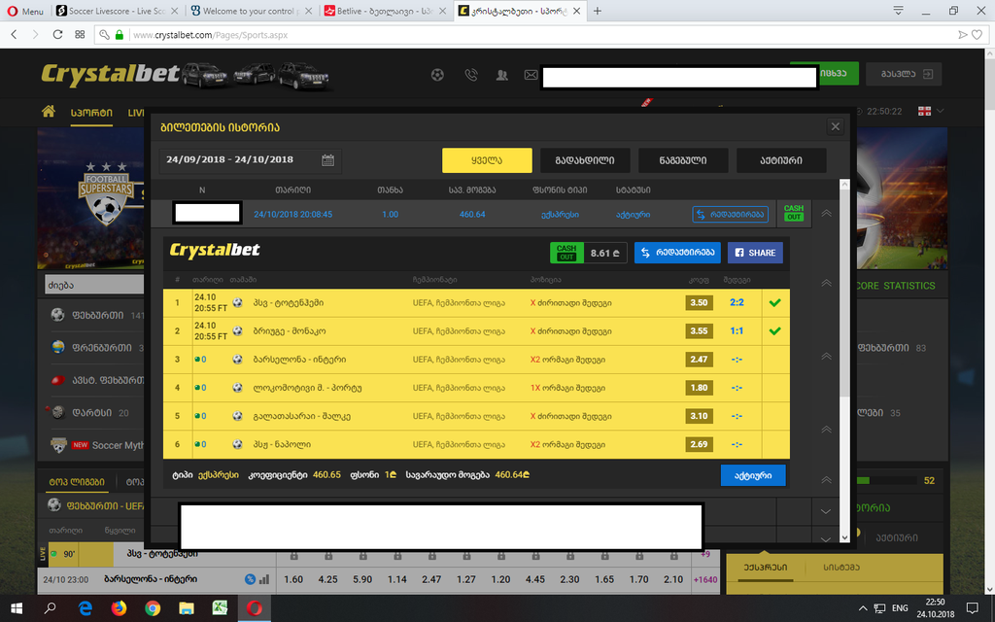The width and height of the screenshot is (995, 622).
Task: Open language flag dropdown in header
Action: [x=931, y=111]
